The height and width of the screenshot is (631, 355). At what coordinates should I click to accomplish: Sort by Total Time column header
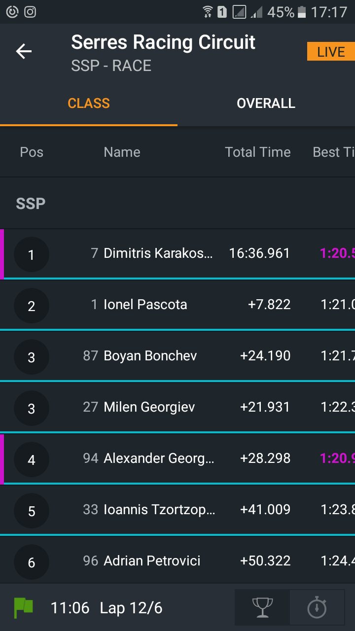257,152
